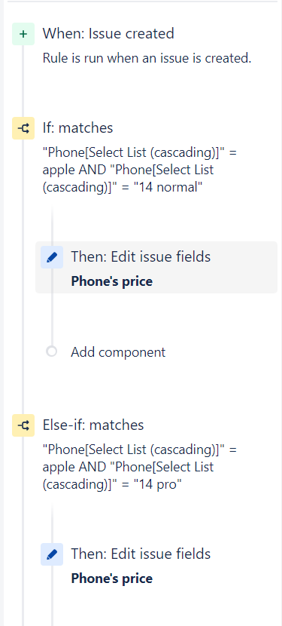Open the JQL condition containing "14 normal"
Viewport: 282px width, 626px height.
coord(140,170)
